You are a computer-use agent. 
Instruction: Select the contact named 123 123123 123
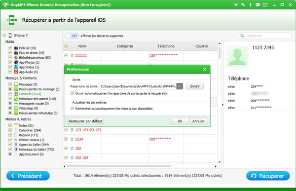pyautogui.click(x=88, y=130)
